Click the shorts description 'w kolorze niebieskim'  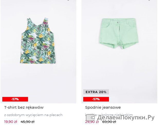(x=109, y=115)
